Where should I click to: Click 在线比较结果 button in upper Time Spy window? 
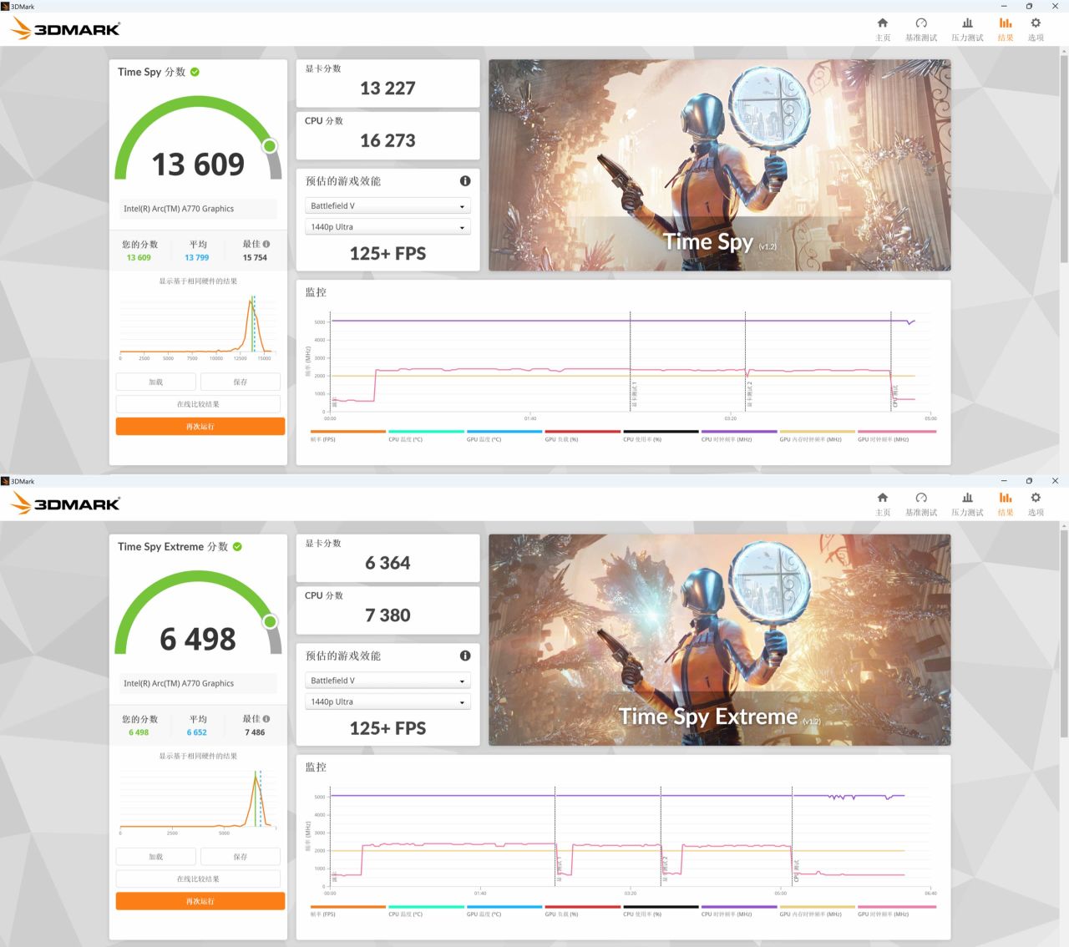pyautogui.click(x=198, y=404)
